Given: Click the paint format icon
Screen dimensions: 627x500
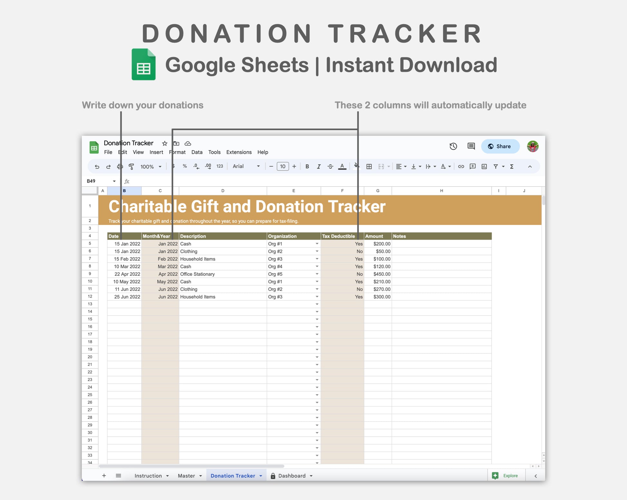Looking at the screenshot, I should click(131, 167).
